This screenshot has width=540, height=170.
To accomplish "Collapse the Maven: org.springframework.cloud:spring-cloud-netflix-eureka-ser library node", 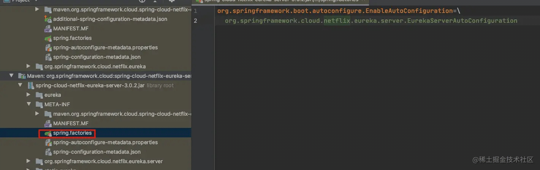I will (x=11, y=76).
